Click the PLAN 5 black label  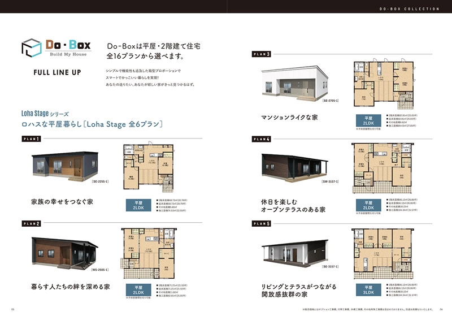tap(261, 223)
